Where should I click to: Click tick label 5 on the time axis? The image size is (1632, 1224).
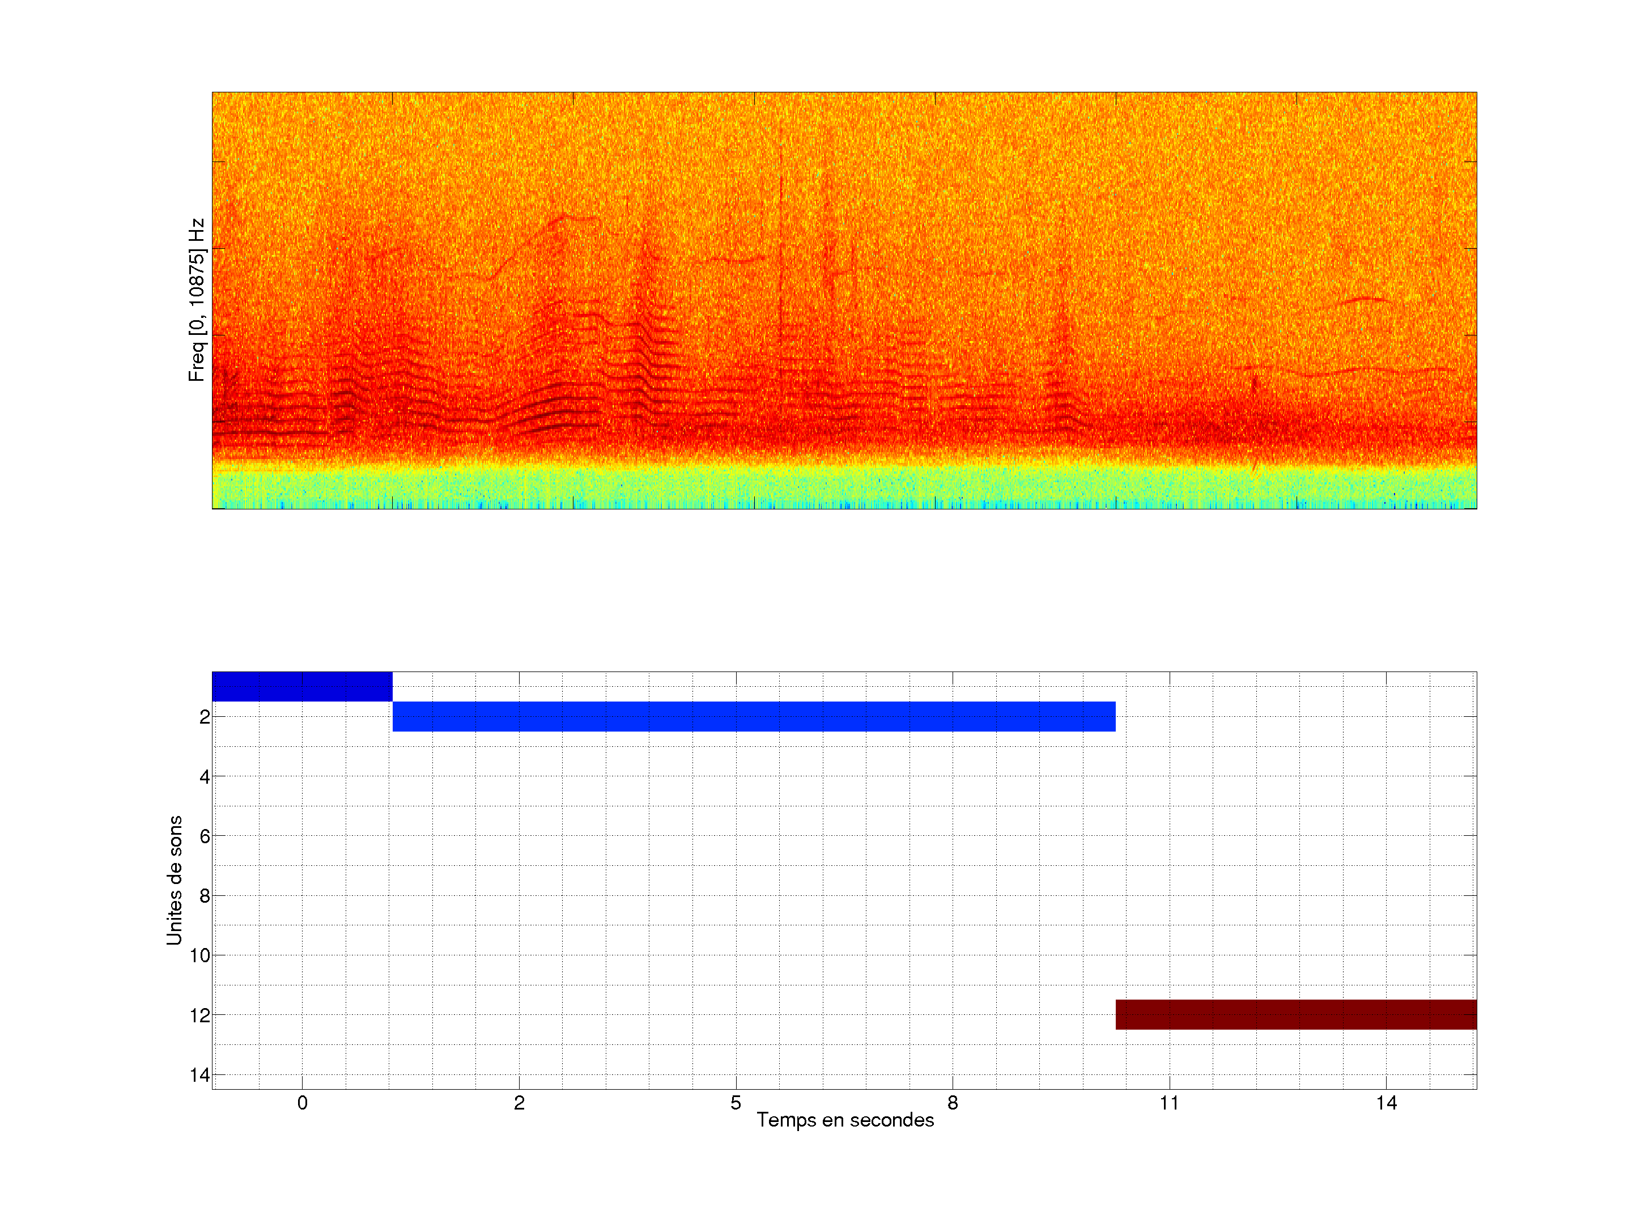[x=736, y=1103]
